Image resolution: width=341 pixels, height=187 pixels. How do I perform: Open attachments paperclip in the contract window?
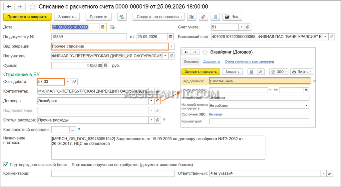[x=261, y=72]
